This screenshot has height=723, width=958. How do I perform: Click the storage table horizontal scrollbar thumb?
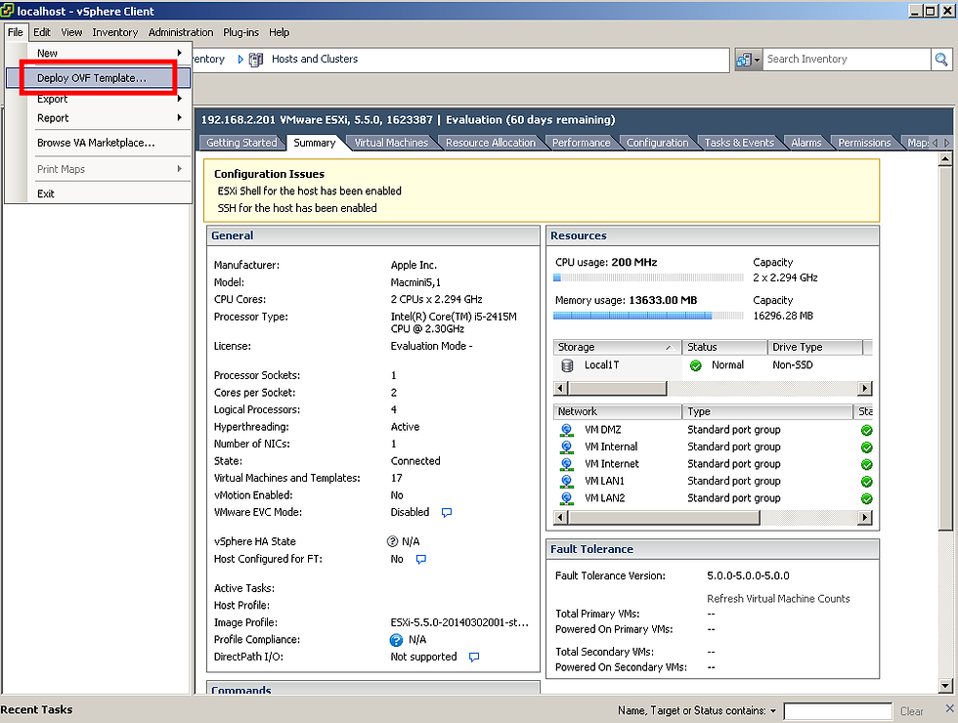point(618,389)
